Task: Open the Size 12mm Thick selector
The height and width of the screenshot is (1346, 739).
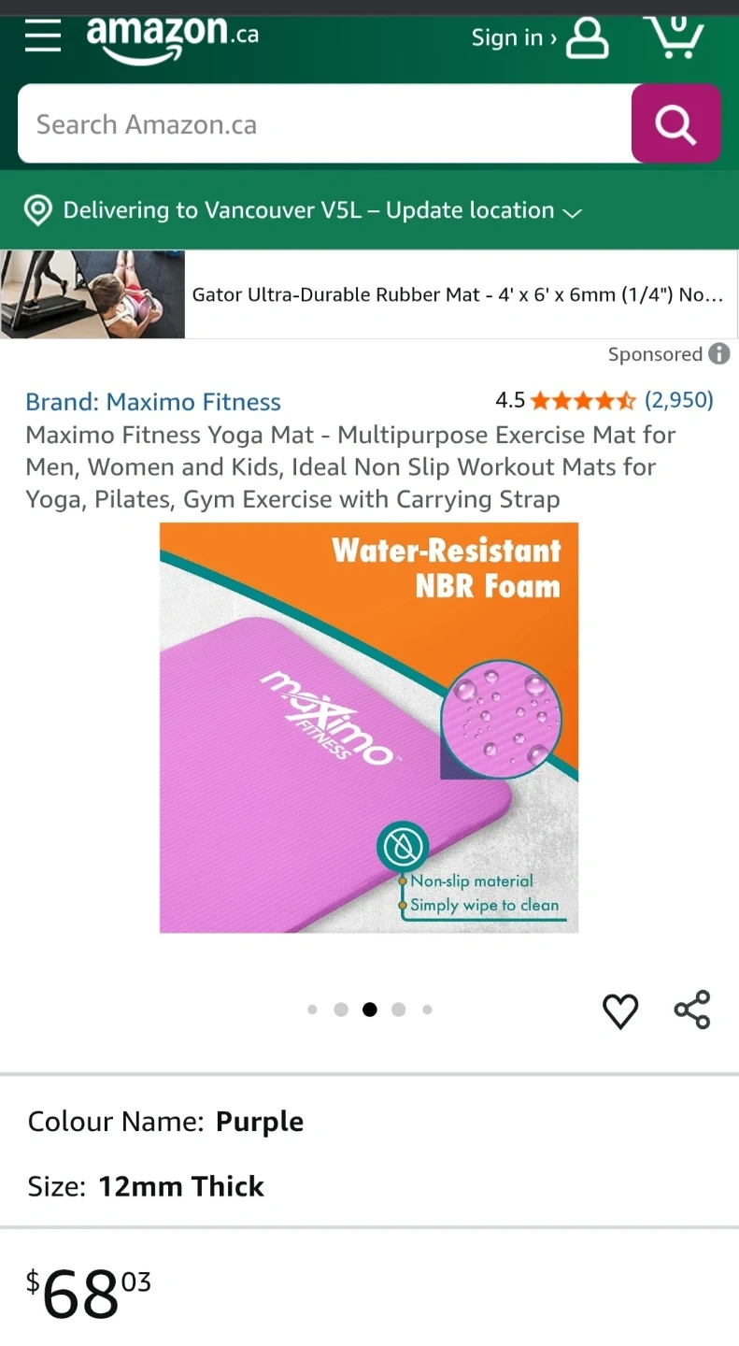Action: click(369, 1186)
